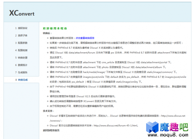Click the 转换后 section label

click(x=47, y=33)
